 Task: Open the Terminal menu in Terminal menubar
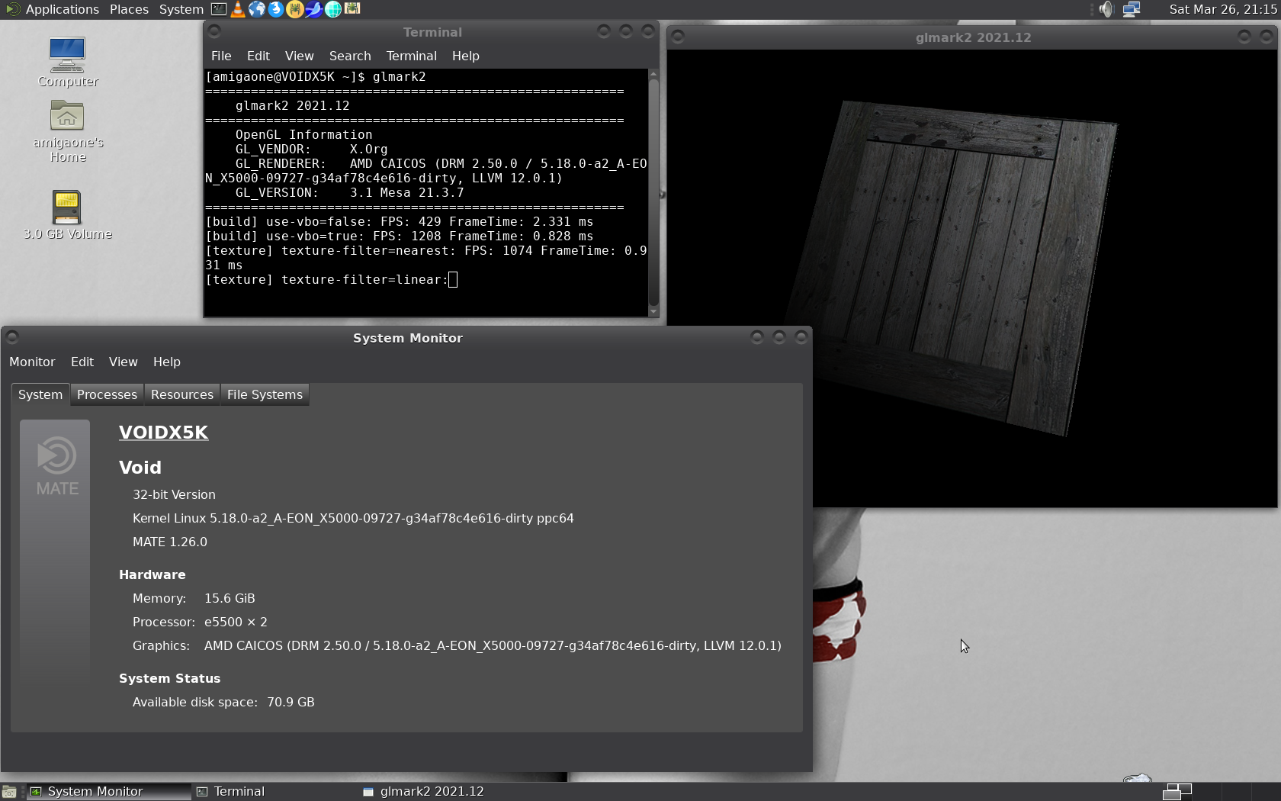click(x=411, y=56)
